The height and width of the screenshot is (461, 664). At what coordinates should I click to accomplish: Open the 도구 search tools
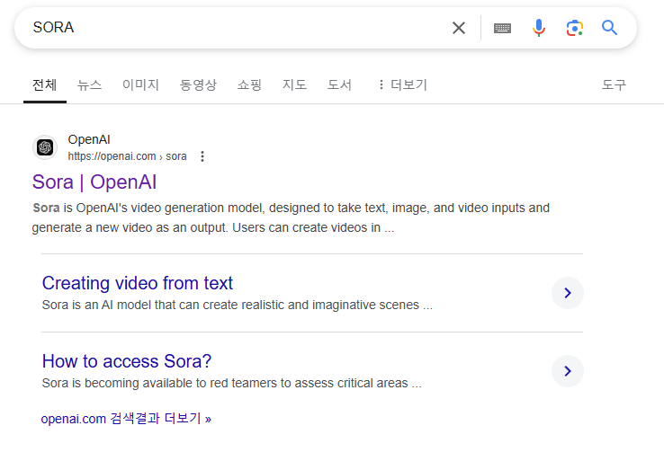614,84
